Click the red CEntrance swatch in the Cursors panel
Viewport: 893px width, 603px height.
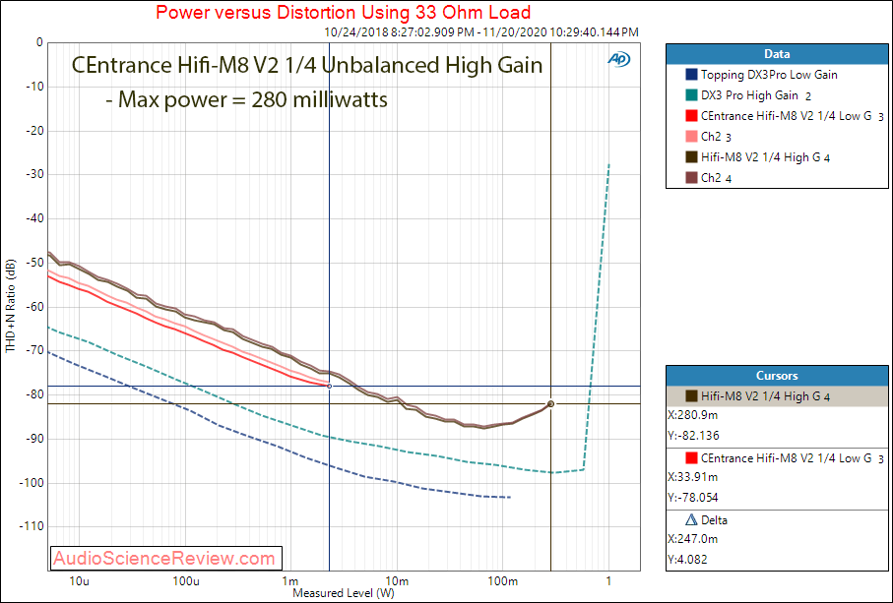click(691, 458)
